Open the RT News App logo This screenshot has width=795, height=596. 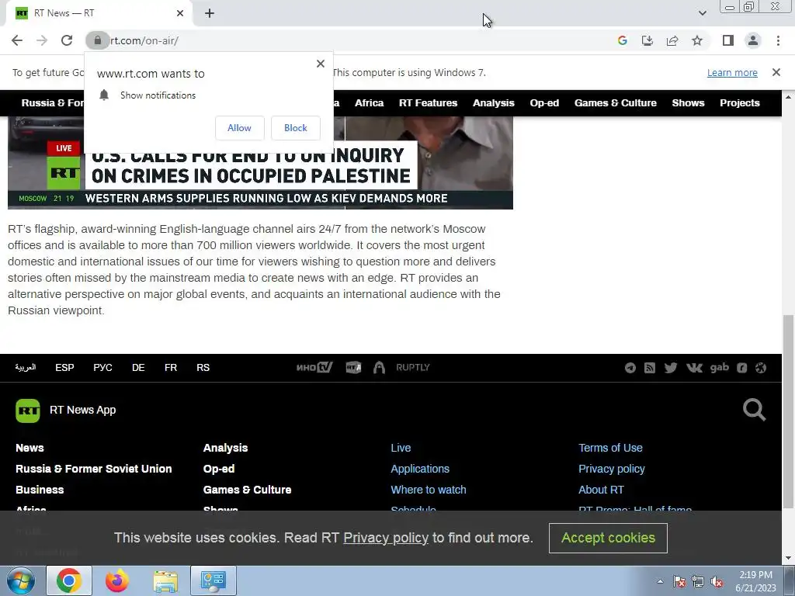click(28, 410)
